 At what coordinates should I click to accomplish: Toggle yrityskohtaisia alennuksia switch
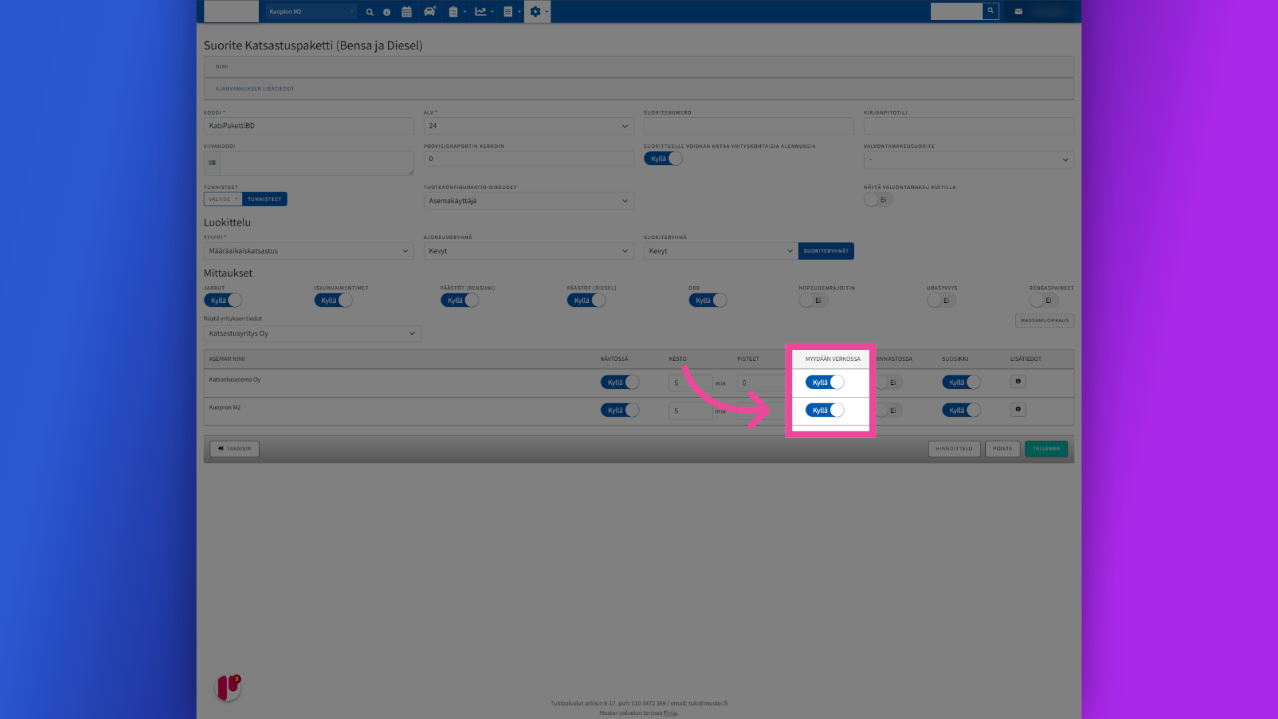(x=663, y=158)
